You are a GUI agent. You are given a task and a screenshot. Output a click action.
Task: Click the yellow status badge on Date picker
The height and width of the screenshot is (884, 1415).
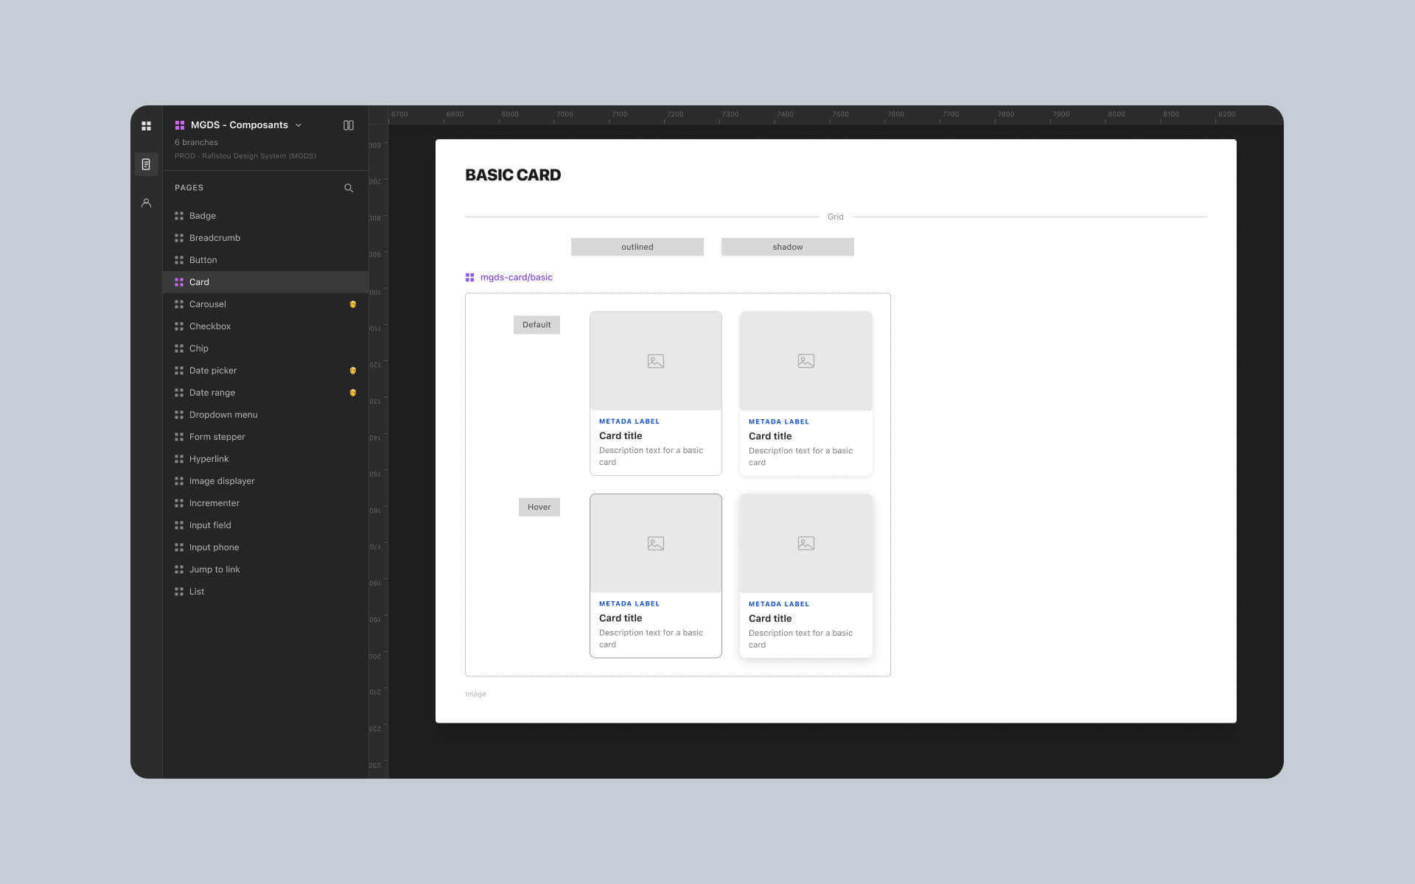pos(353,371)
